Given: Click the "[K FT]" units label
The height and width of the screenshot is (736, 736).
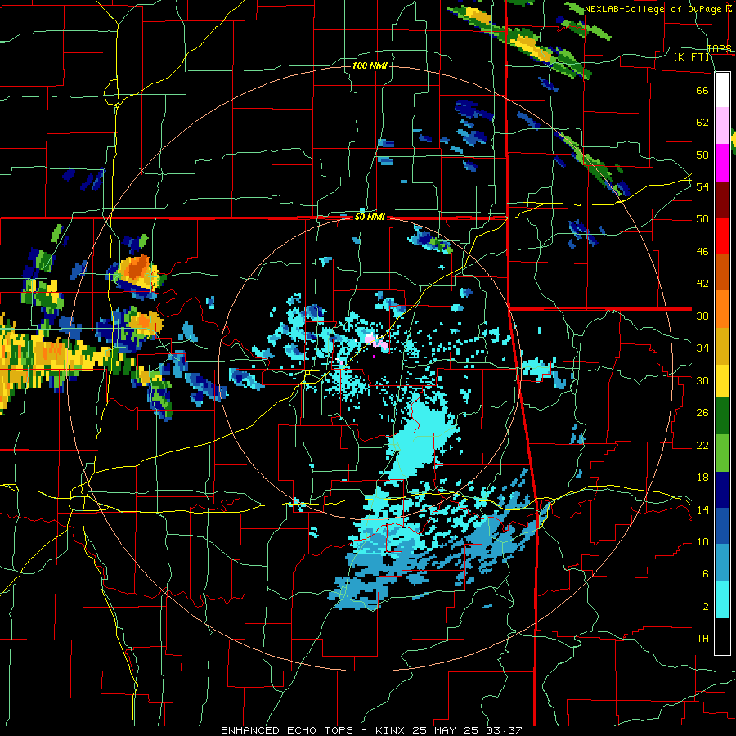Looking at the screenshot, I should tap(691, 56).
